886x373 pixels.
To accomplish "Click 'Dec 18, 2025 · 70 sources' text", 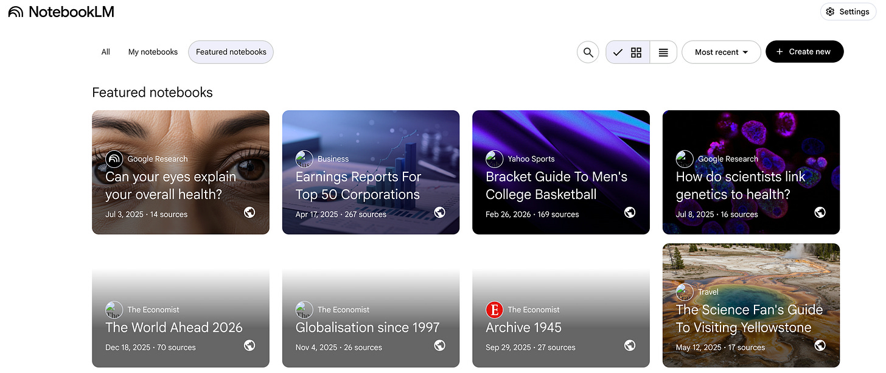I will [x=150, y=347].
